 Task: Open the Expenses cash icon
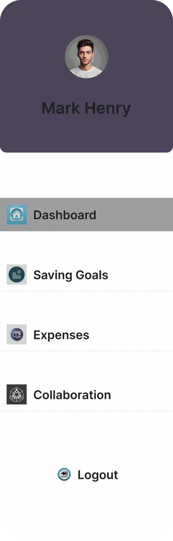pyautogui.click(x=17, y=334)
